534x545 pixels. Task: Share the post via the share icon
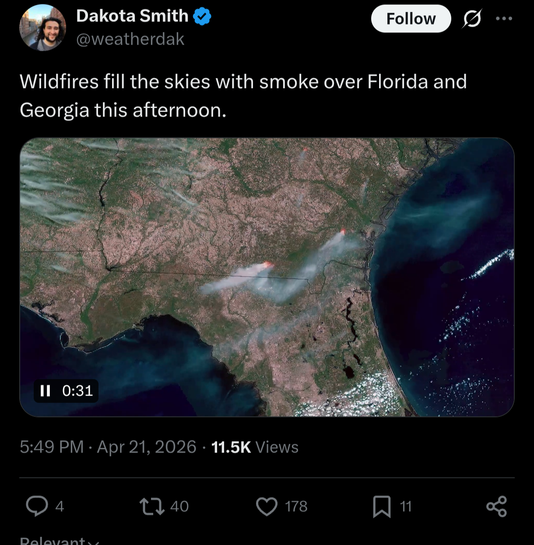496,506
